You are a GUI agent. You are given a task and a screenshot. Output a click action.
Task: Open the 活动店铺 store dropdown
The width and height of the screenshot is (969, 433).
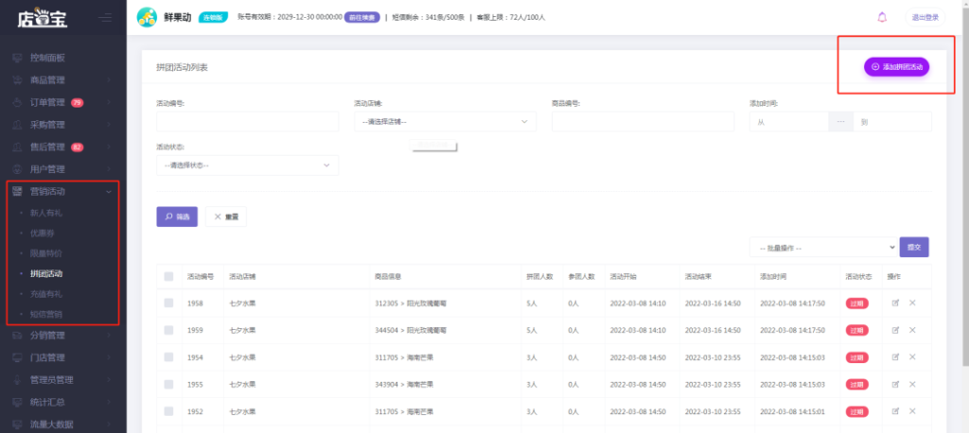coord(445,122)
